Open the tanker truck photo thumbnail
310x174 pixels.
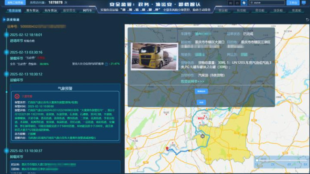153,55
